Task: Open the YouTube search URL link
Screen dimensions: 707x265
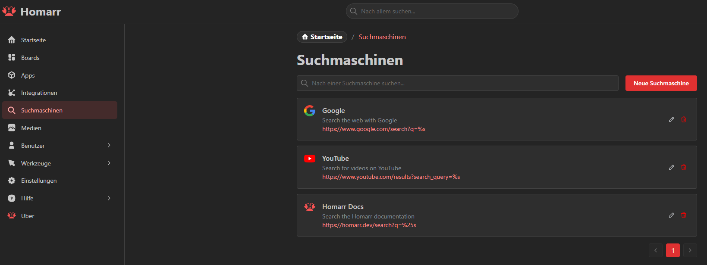Action: pyautogui.click(x=391, y=177)
